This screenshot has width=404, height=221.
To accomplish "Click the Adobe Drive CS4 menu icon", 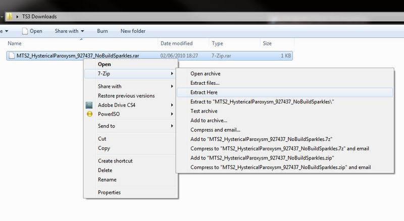I will (89, 105).
